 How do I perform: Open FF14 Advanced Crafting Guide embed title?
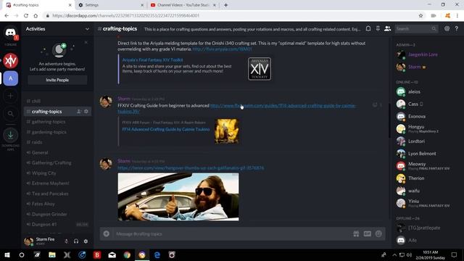[166, 129]
